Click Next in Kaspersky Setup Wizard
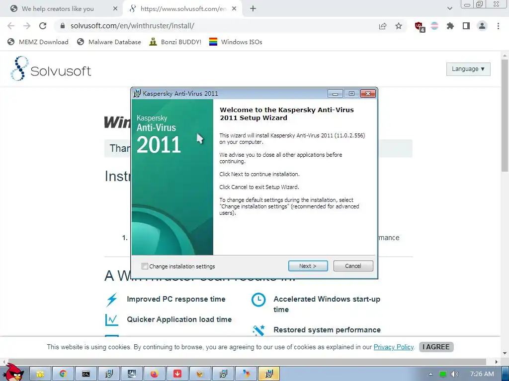 [x=308, y=266]
